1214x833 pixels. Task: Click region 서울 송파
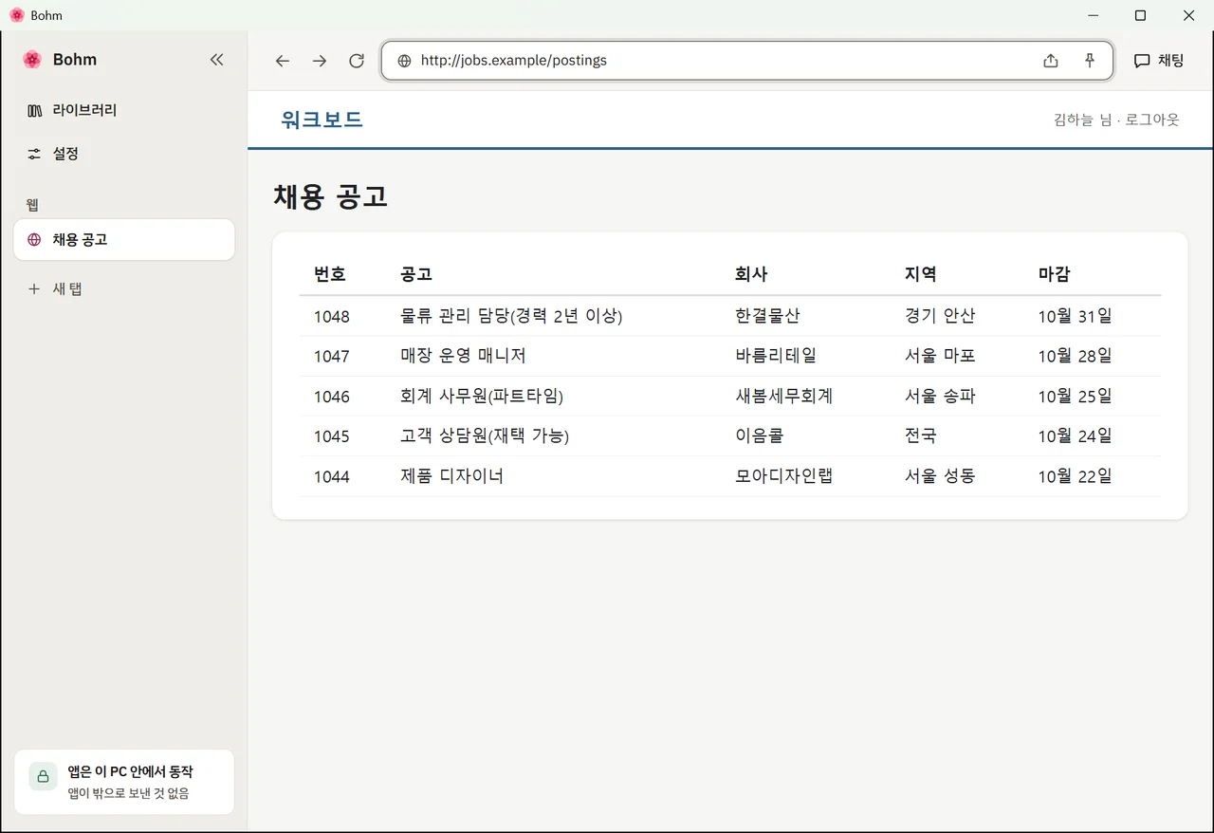click(940, 396)
